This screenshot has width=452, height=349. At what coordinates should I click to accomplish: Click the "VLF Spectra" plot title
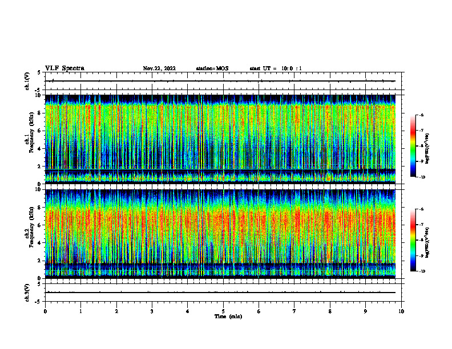(x=64, y=68)
